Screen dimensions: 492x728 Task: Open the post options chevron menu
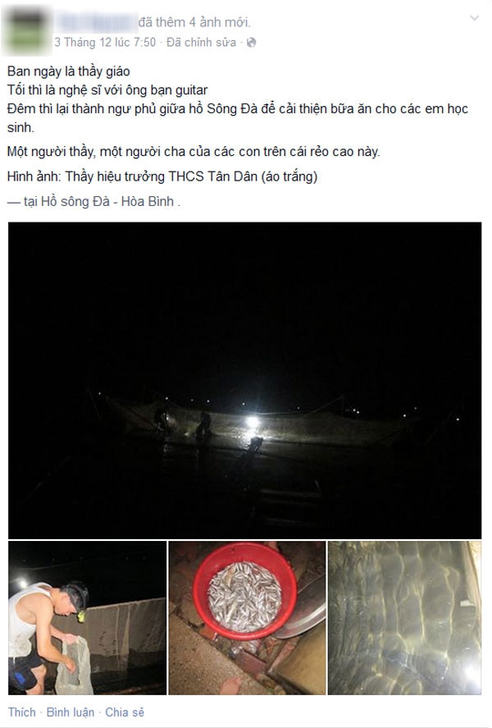(474, 18)
